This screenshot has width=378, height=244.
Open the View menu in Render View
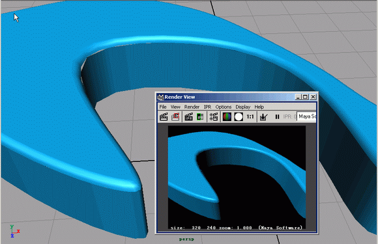175,107
